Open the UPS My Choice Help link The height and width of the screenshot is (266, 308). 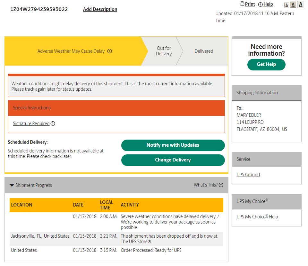click(257, 216)
